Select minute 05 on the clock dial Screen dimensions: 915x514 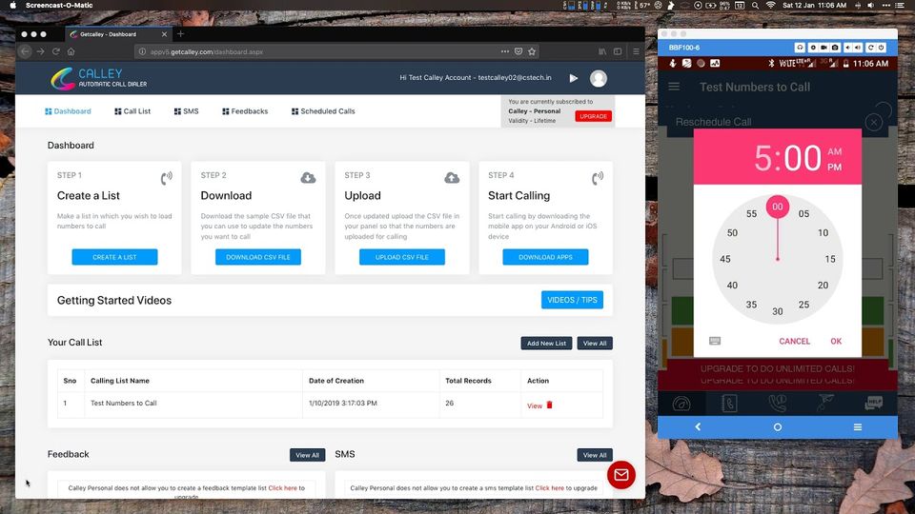[803, 214]
